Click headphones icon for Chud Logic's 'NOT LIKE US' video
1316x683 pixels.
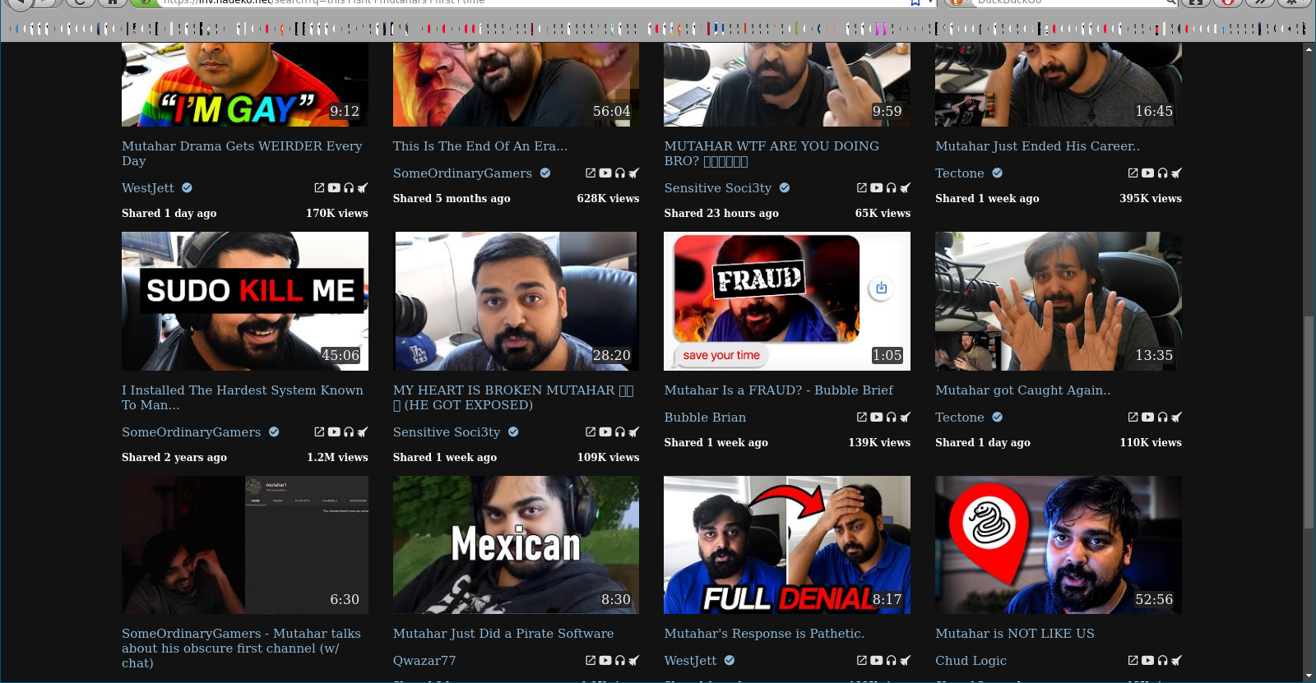pyautogui.click(x=1163, y=661)
